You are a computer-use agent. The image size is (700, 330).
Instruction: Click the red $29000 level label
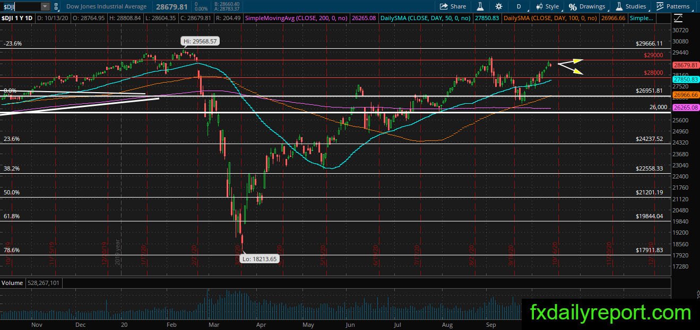[x=654, y=55]
